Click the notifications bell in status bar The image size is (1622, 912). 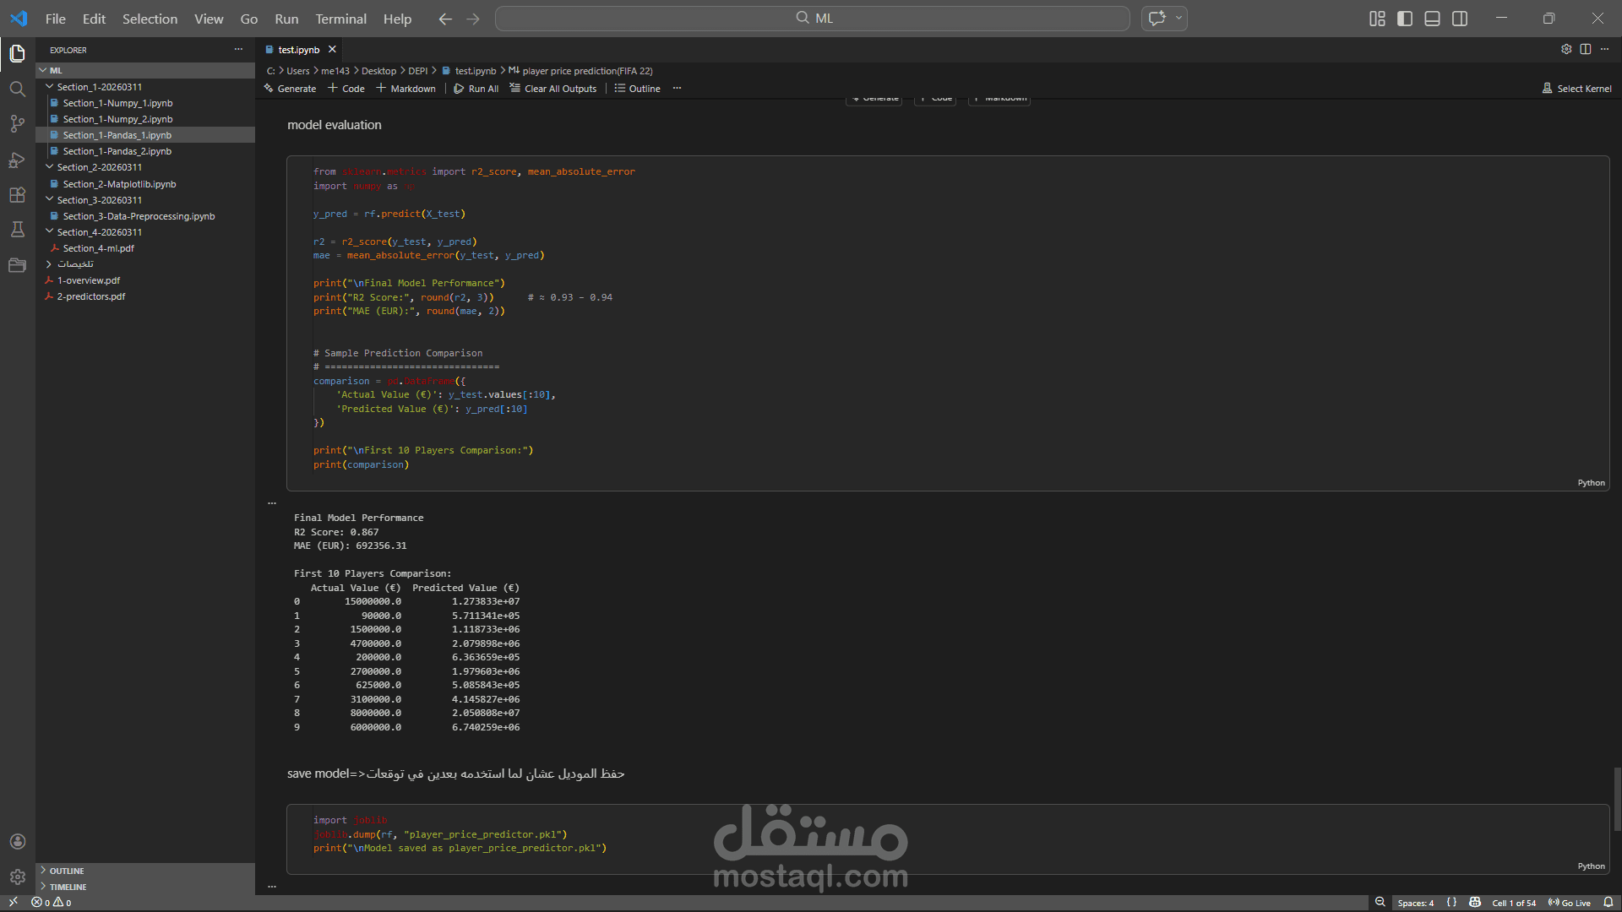pos(1608,903)
